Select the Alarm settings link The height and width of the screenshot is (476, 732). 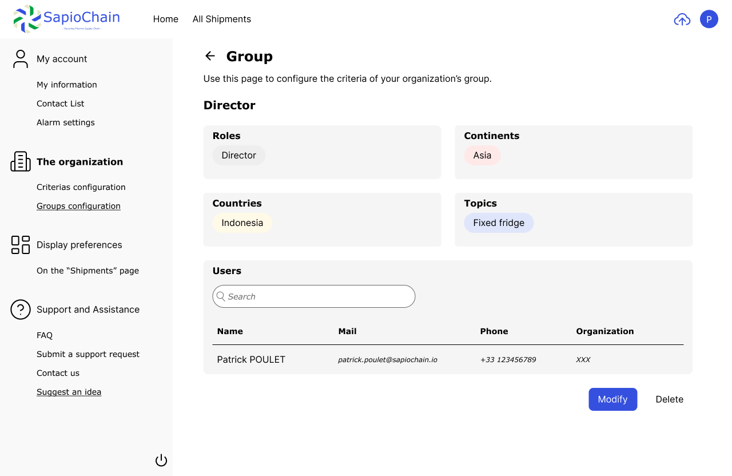coord(65,122)
